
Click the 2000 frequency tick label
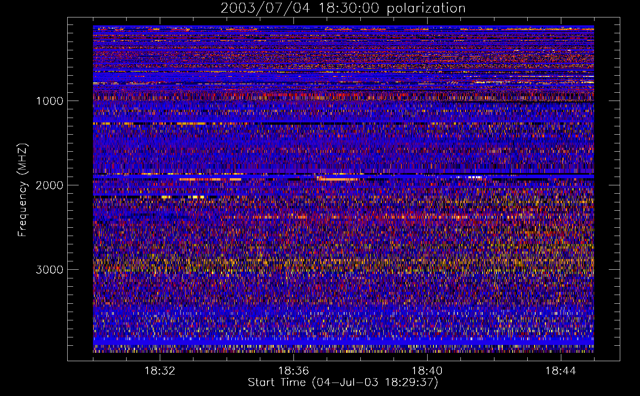pos(49,185)
